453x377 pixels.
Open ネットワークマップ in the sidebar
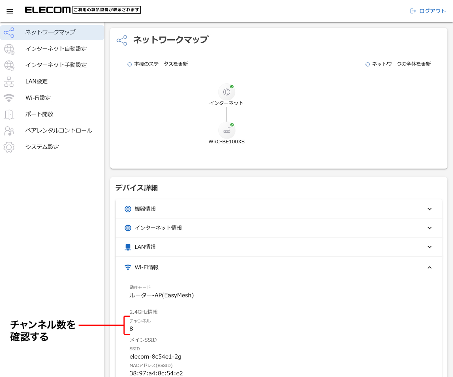[x=50, y=32]
